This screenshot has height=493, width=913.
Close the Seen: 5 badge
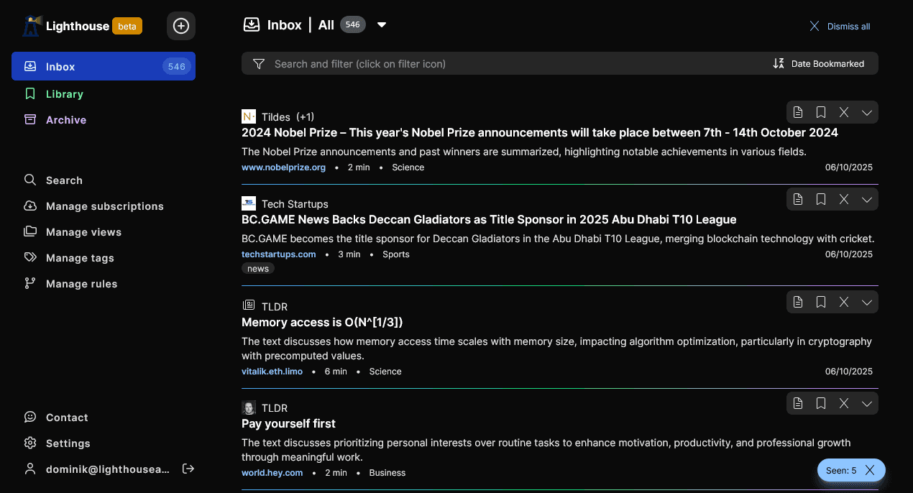[870, 470]
